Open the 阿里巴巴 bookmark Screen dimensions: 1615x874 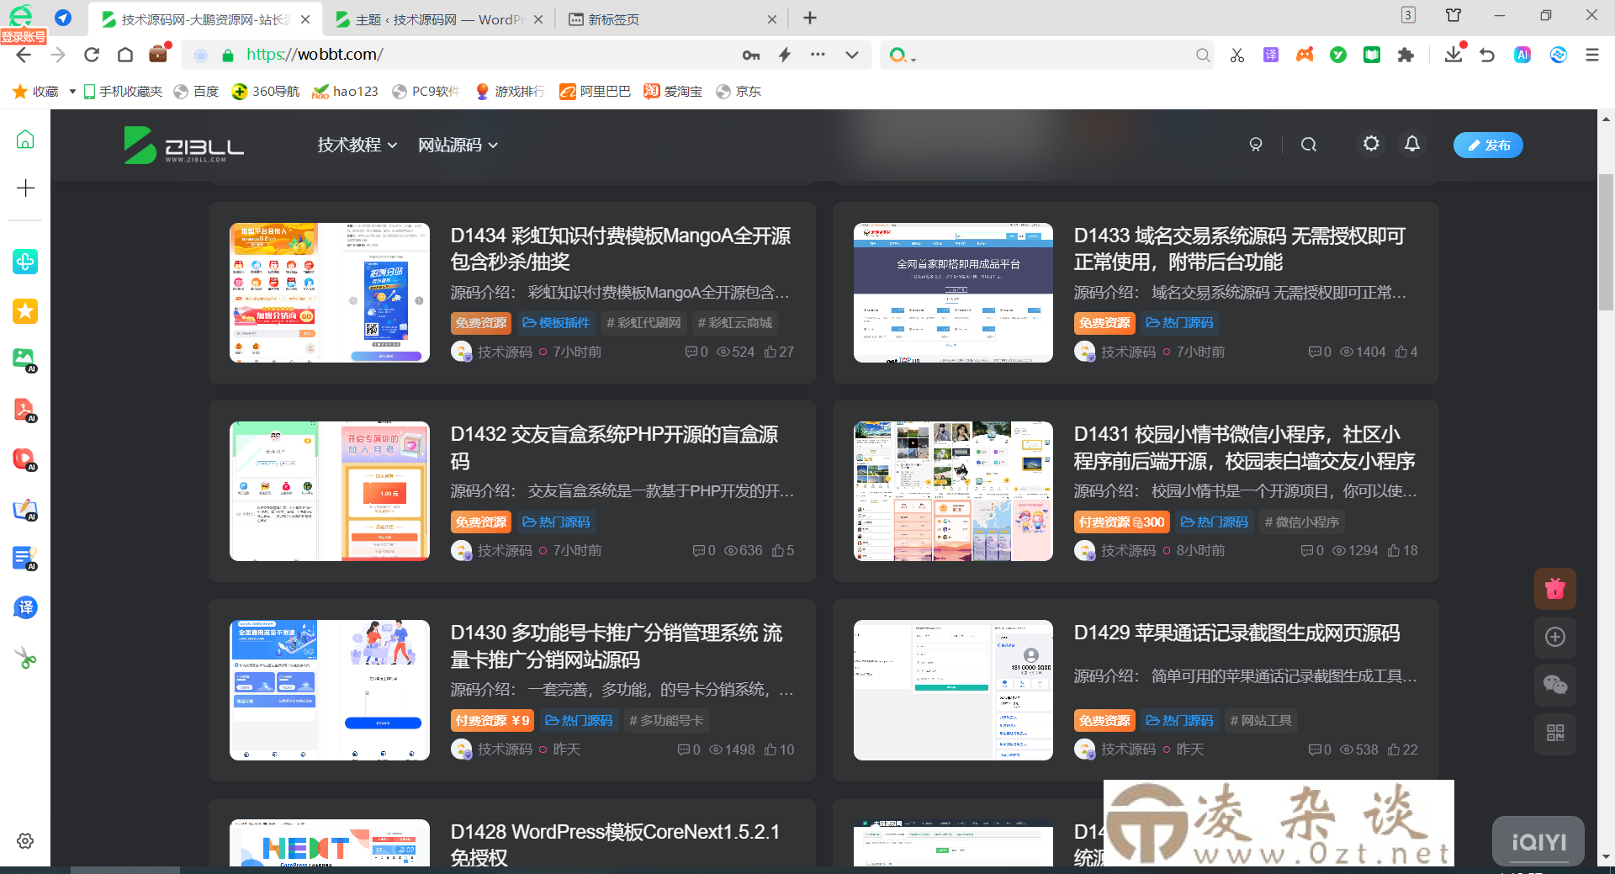596,92
